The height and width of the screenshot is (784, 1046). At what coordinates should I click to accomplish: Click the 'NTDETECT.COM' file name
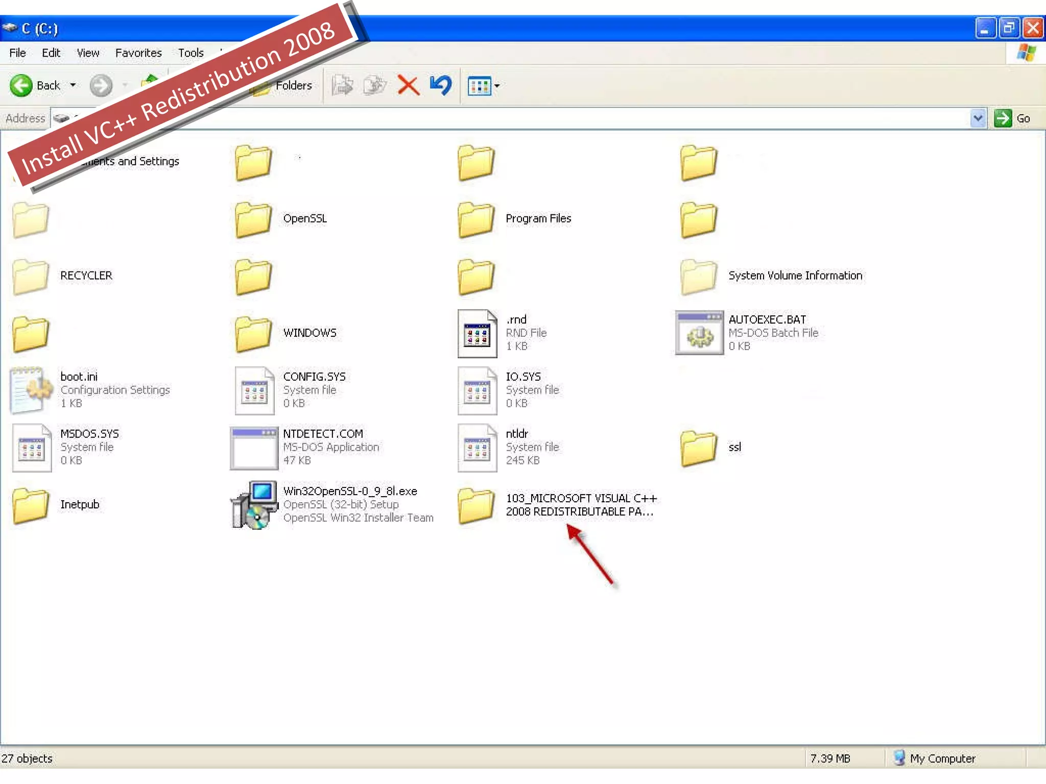click(x=323, y=434)
